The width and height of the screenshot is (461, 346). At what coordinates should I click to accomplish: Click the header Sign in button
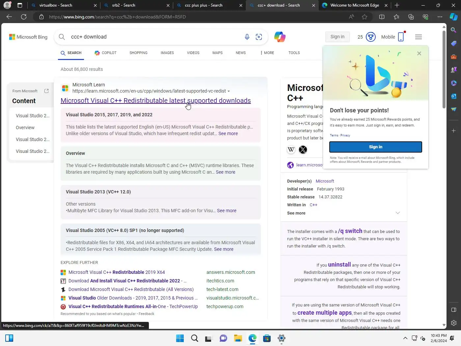(338, 37)
